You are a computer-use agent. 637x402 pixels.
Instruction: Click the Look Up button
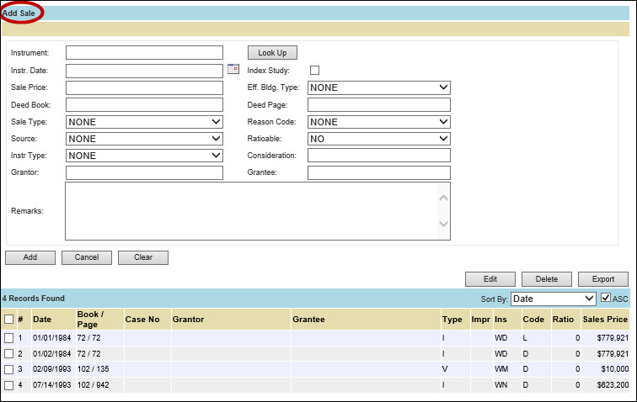point(273,53)
